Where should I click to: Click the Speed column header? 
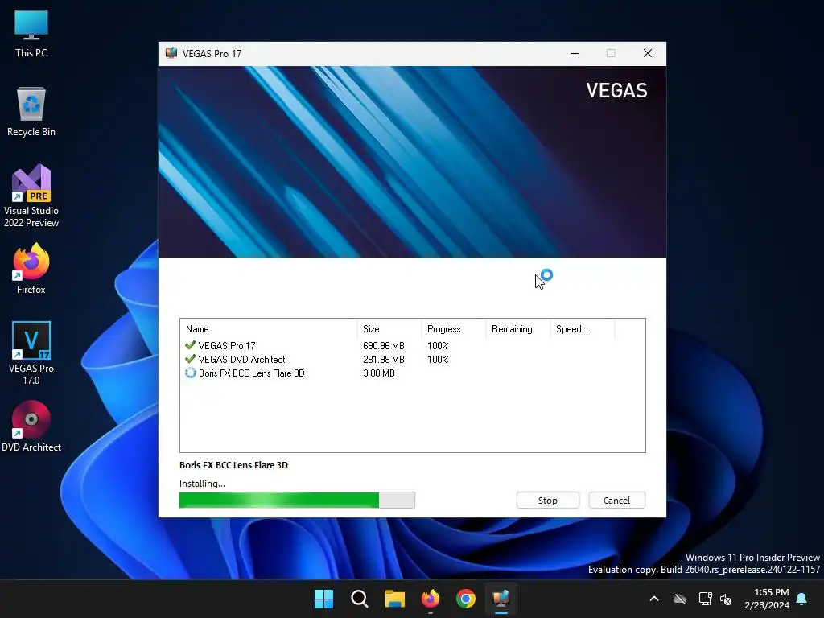(583, 329)
